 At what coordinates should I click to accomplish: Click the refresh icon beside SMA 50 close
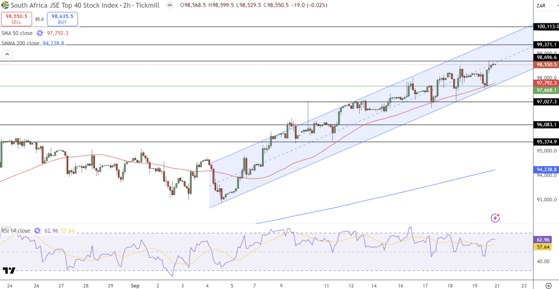point(39,33)
